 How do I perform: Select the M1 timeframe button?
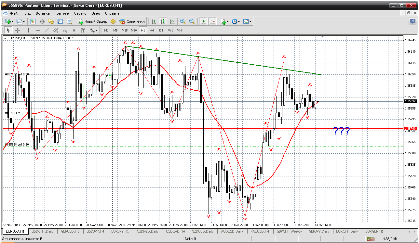[x=106, y=30]
